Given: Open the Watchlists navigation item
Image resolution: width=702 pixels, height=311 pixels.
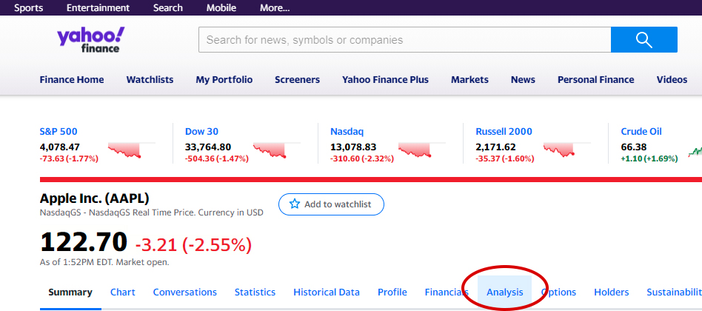Looking at the screenshot, I should click(150, 80).
